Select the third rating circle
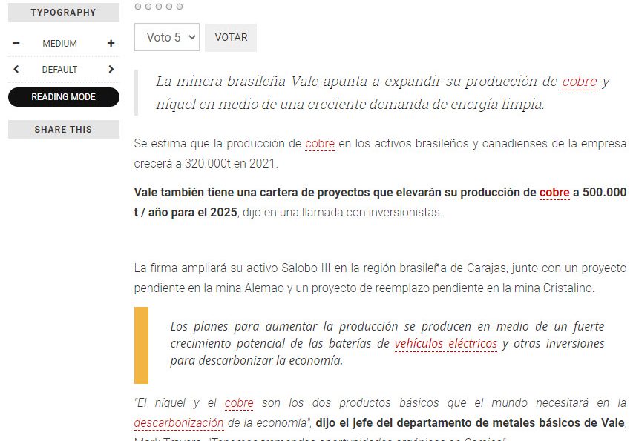 pos(159,7)
